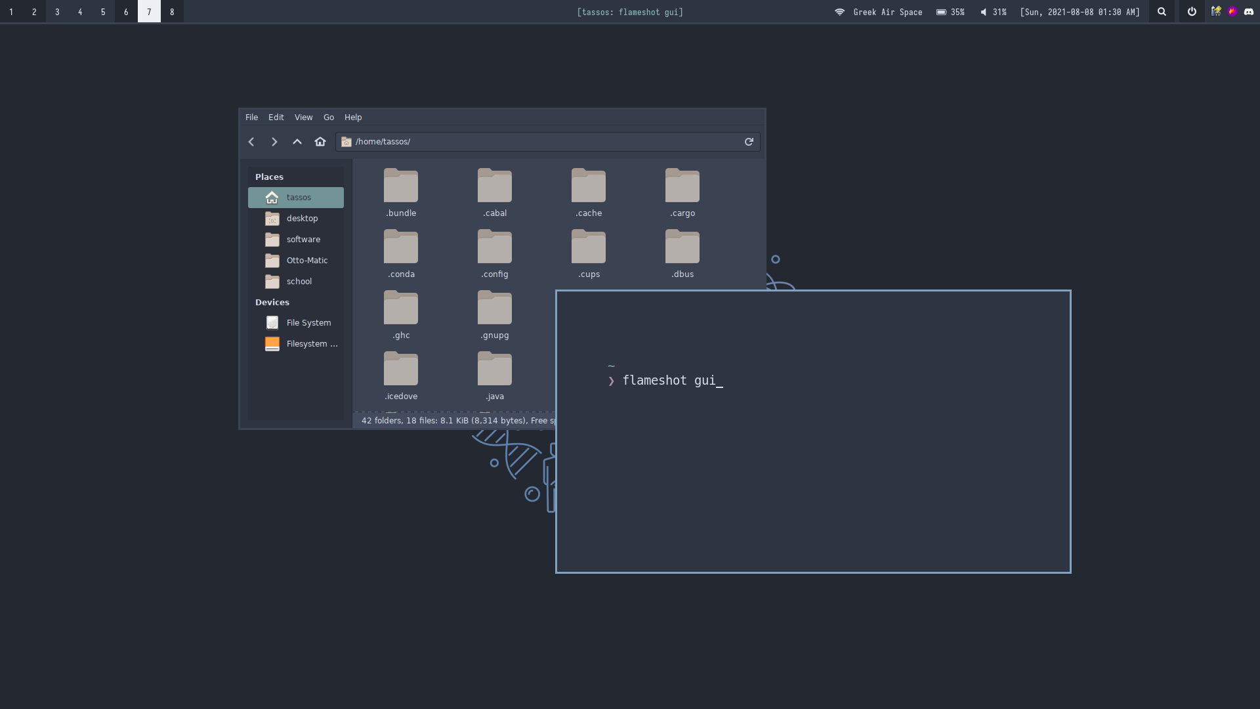
Task: Click the Greek Air Space wifi indicator
Action: [879, 12]
